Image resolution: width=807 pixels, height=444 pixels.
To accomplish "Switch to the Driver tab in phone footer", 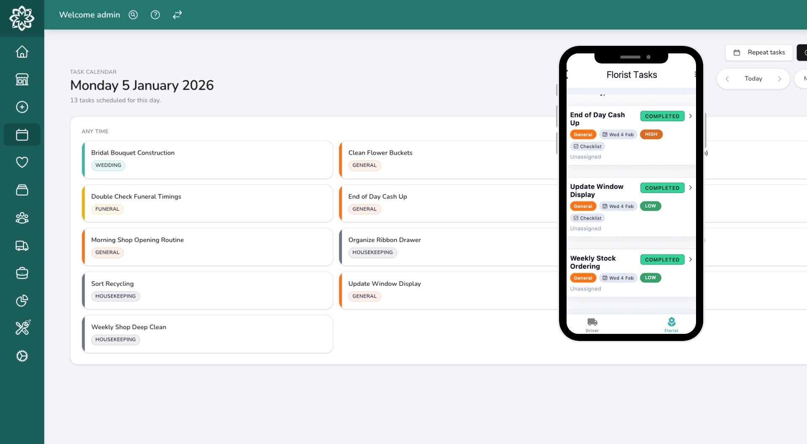I will pyautogui.click(x=592, y=324).
